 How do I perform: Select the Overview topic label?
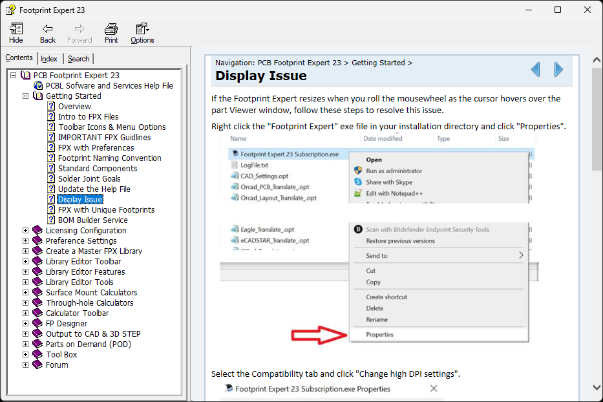tap(74, 106)
